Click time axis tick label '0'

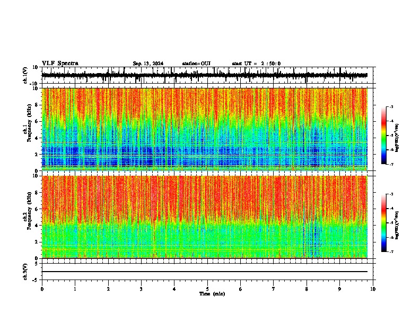[x=42, y=289]
